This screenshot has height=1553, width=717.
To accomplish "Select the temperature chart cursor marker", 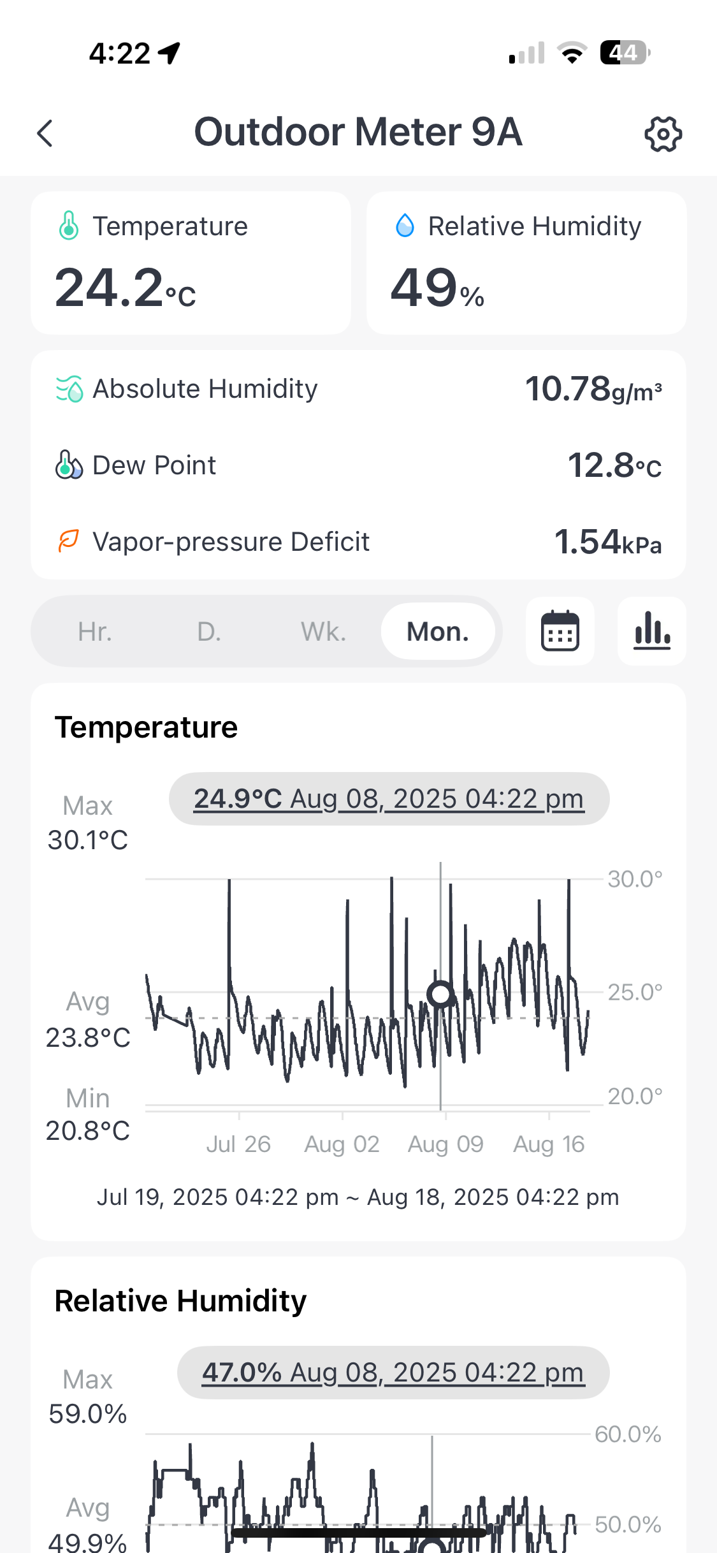I will 440,994.
